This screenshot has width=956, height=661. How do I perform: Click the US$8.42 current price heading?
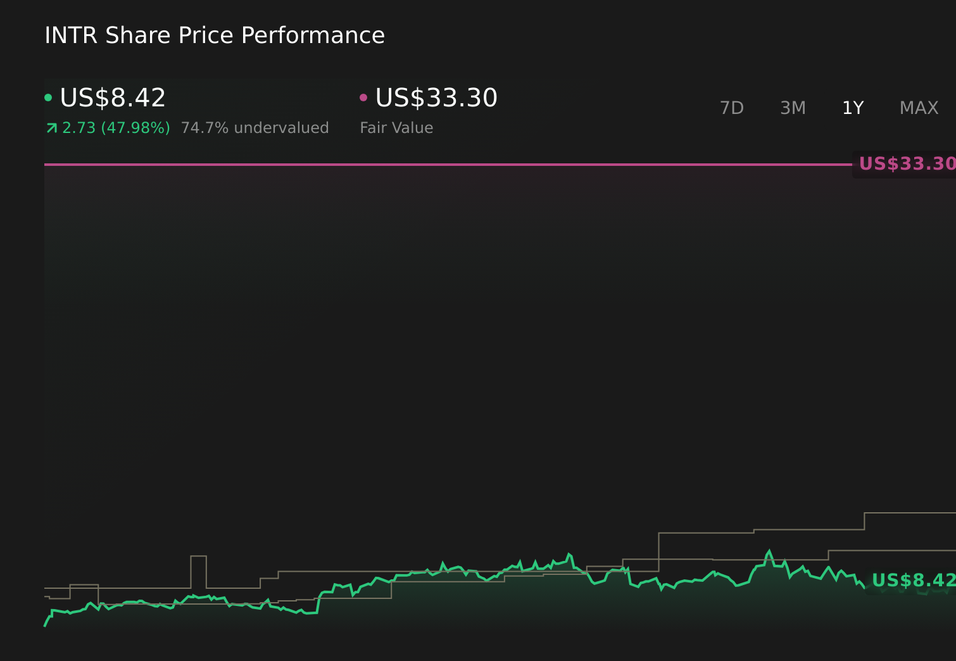tap(113, 98)
